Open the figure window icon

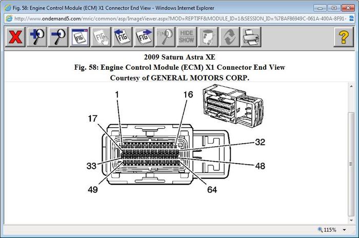pyautogui.click(x=79, y=37)
